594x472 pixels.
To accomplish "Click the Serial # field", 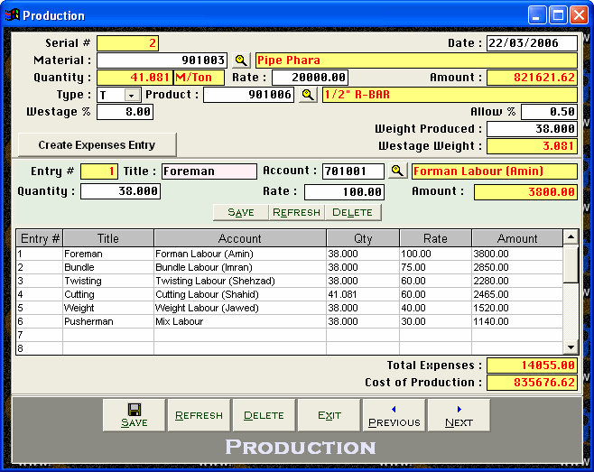I will (127, 43).
